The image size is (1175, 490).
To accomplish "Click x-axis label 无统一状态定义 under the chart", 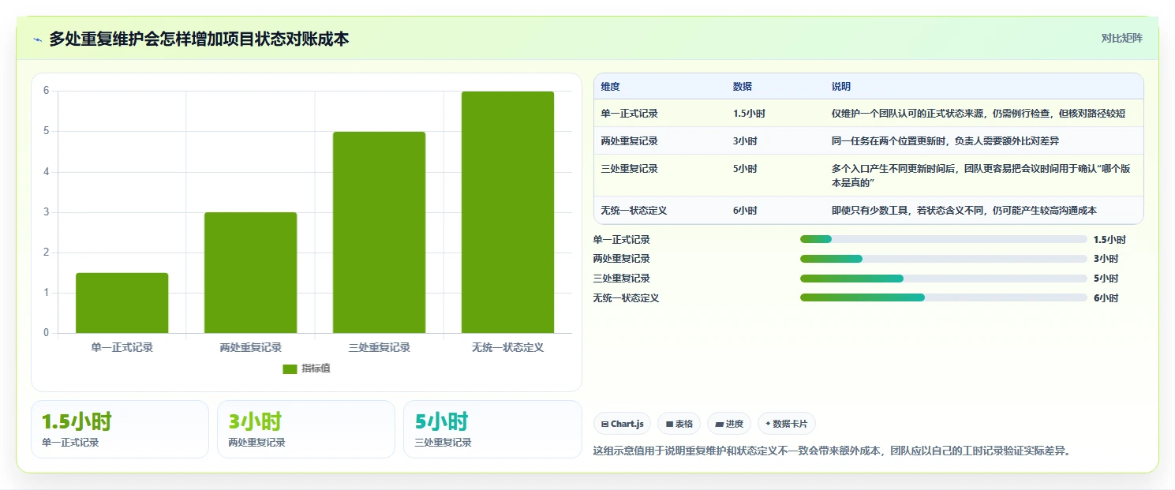I will pyautogui.click(x=508, y=347).
